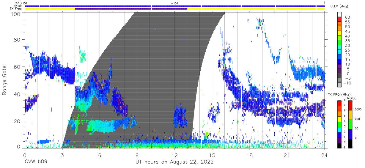Screen dimensions: 365x168
Task: Click the white top swatch of ELEV colorbar
Action: [x=339, y=15]
